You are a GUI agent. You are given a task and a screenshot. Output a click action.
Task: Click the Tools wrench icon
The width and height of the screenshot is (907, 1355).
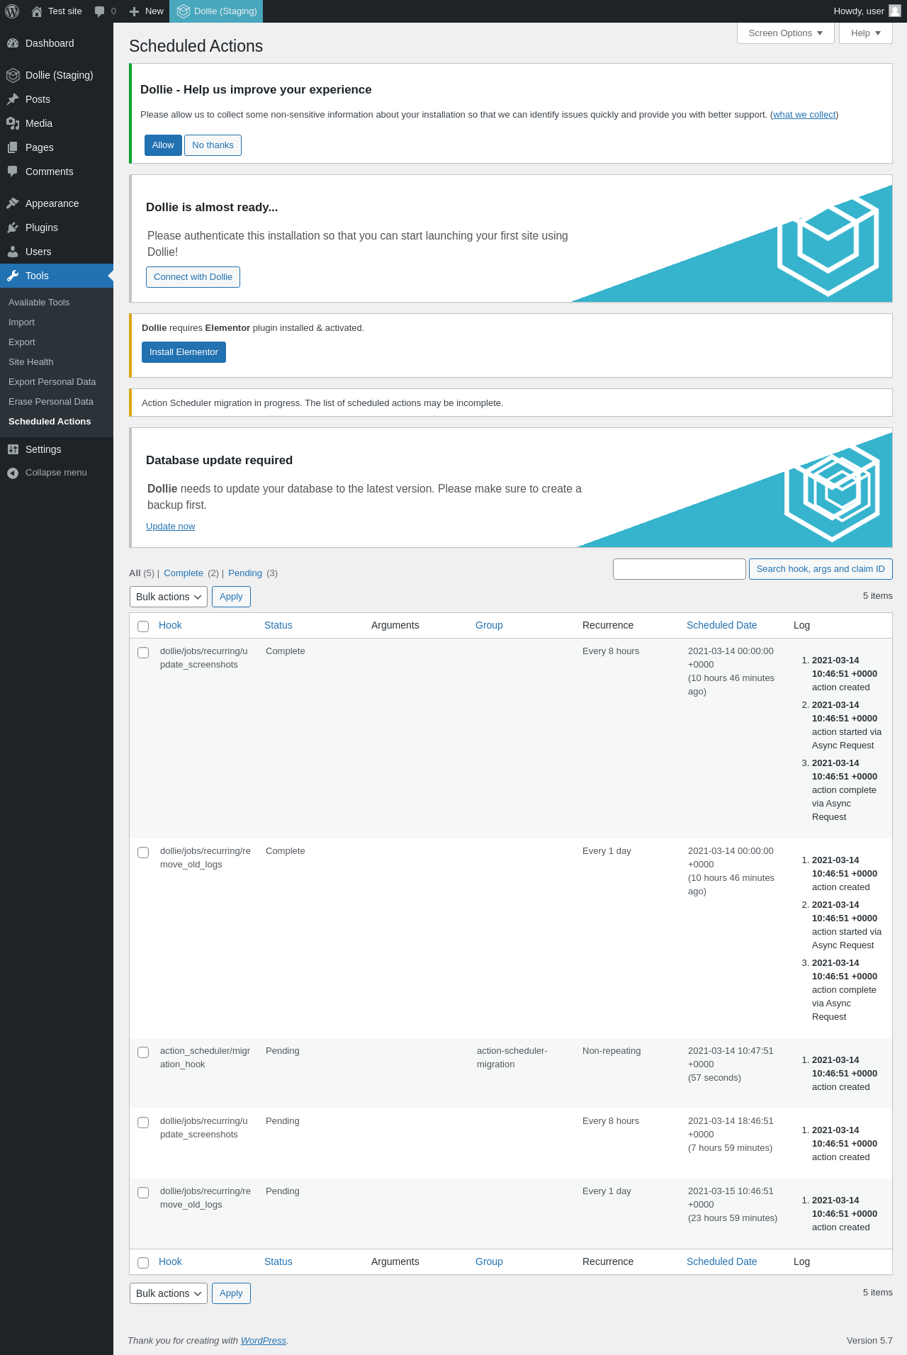pos(13,276)
